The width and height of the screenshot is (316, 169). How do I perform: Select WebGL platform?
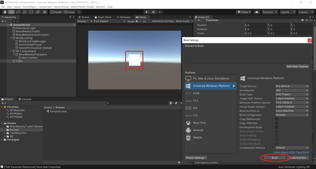pos(211,137)
